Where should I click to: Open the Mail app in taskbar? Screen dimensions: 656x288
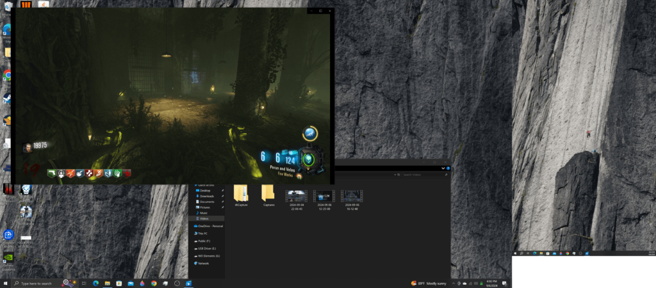click(131, 283)
